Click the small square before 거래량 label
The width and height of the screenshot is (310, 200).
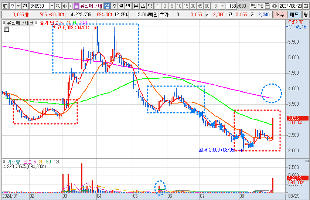pos(4,162)
